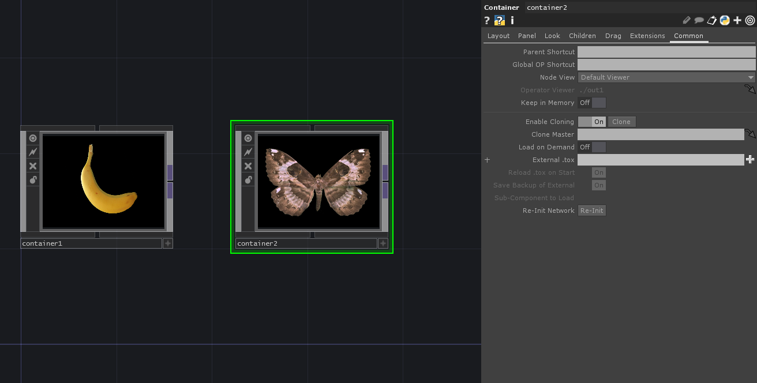This screenshot has width=757, height=383.
Task: Switch to the Extensions tab
Action: click(x=647, y=35)
